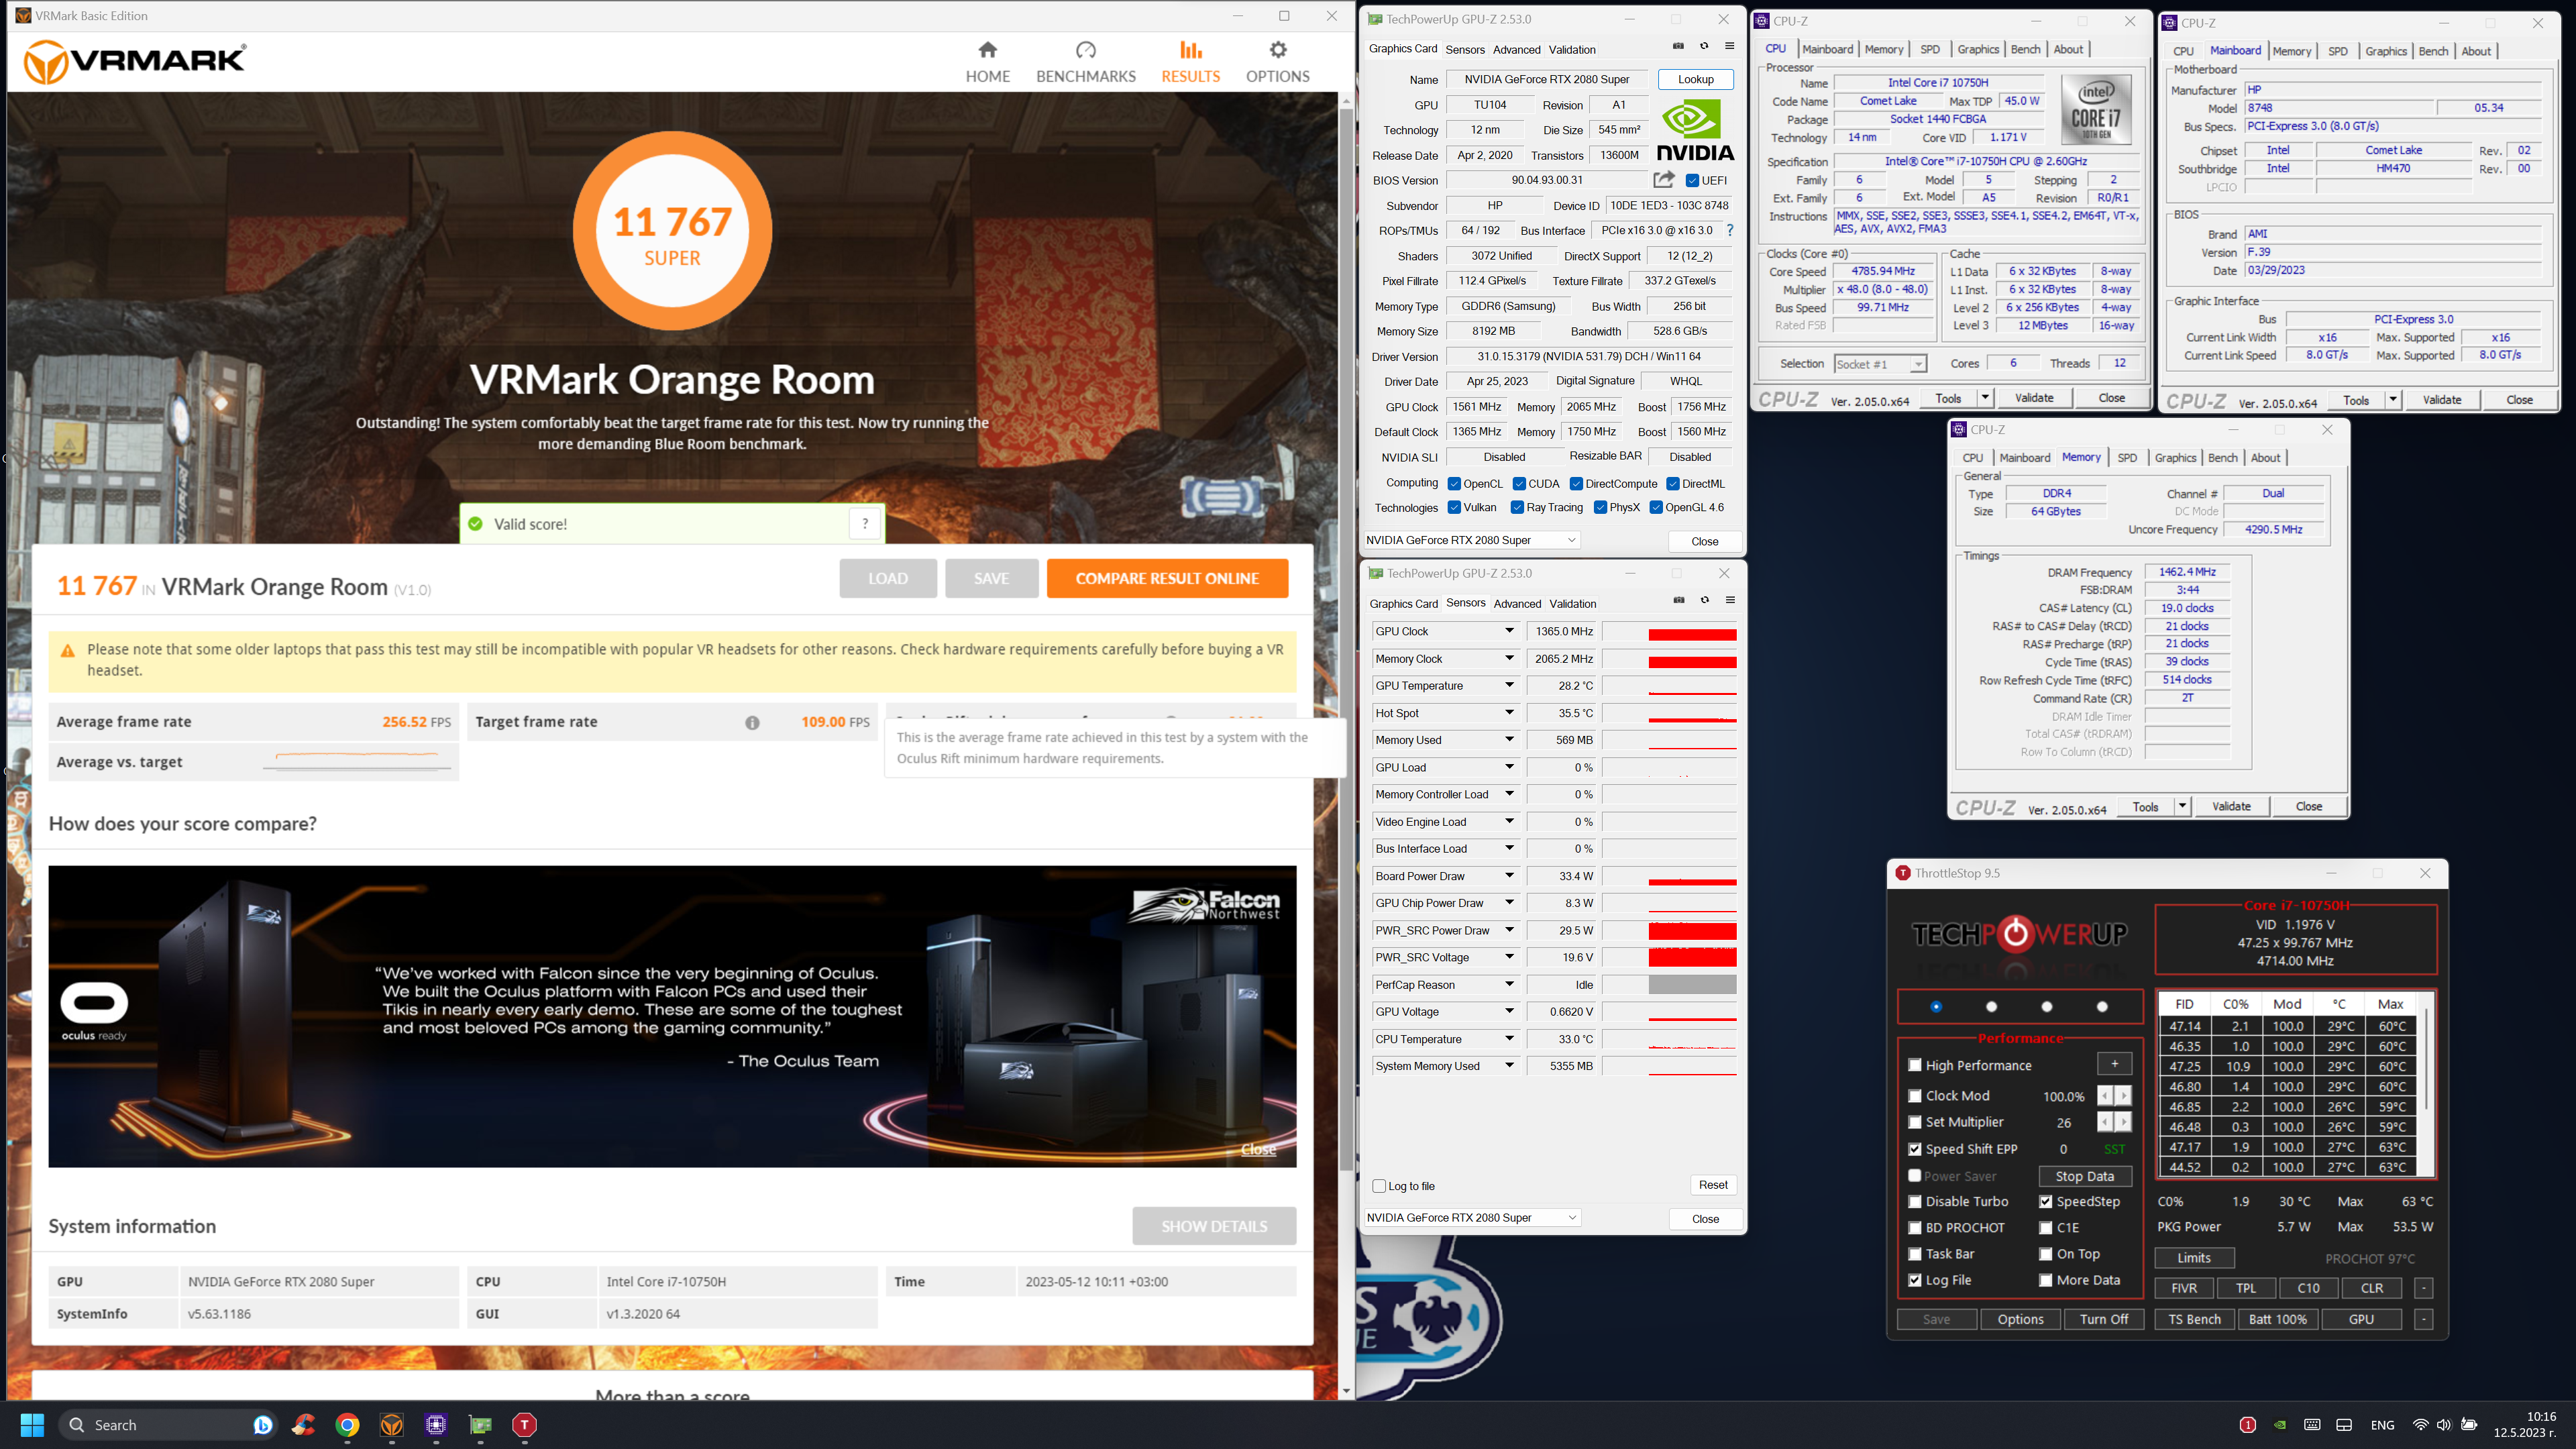The height and width of the screenshot is (1449, 2576).
Task: Open Memory tab in CPU-Z CPU window
Action: pyautogui.click(x=1884, y=49)
